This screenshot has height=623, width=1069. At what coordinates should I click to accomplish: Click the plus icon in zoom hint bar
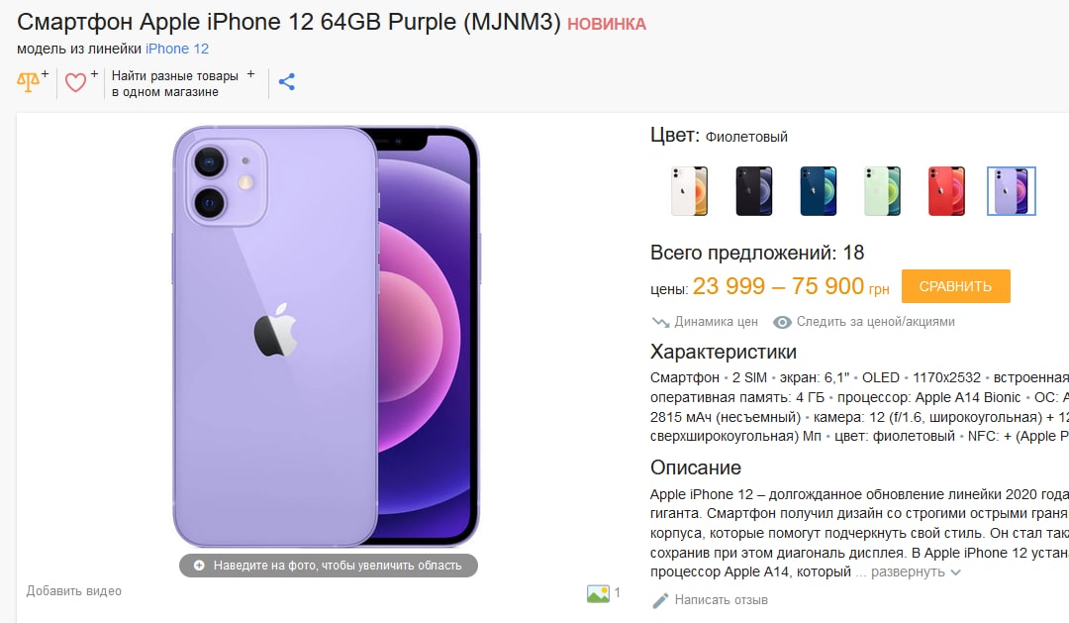(x=199, y=566)
